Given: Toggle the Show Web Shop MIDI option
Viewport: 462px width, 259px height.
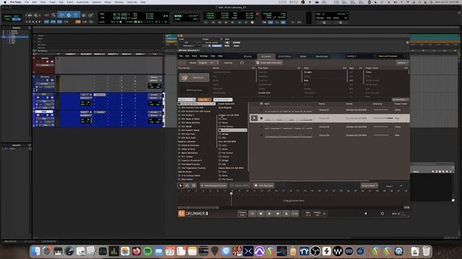Looking at the screenshot, I should pyautogui.click(x=269, y=63).
